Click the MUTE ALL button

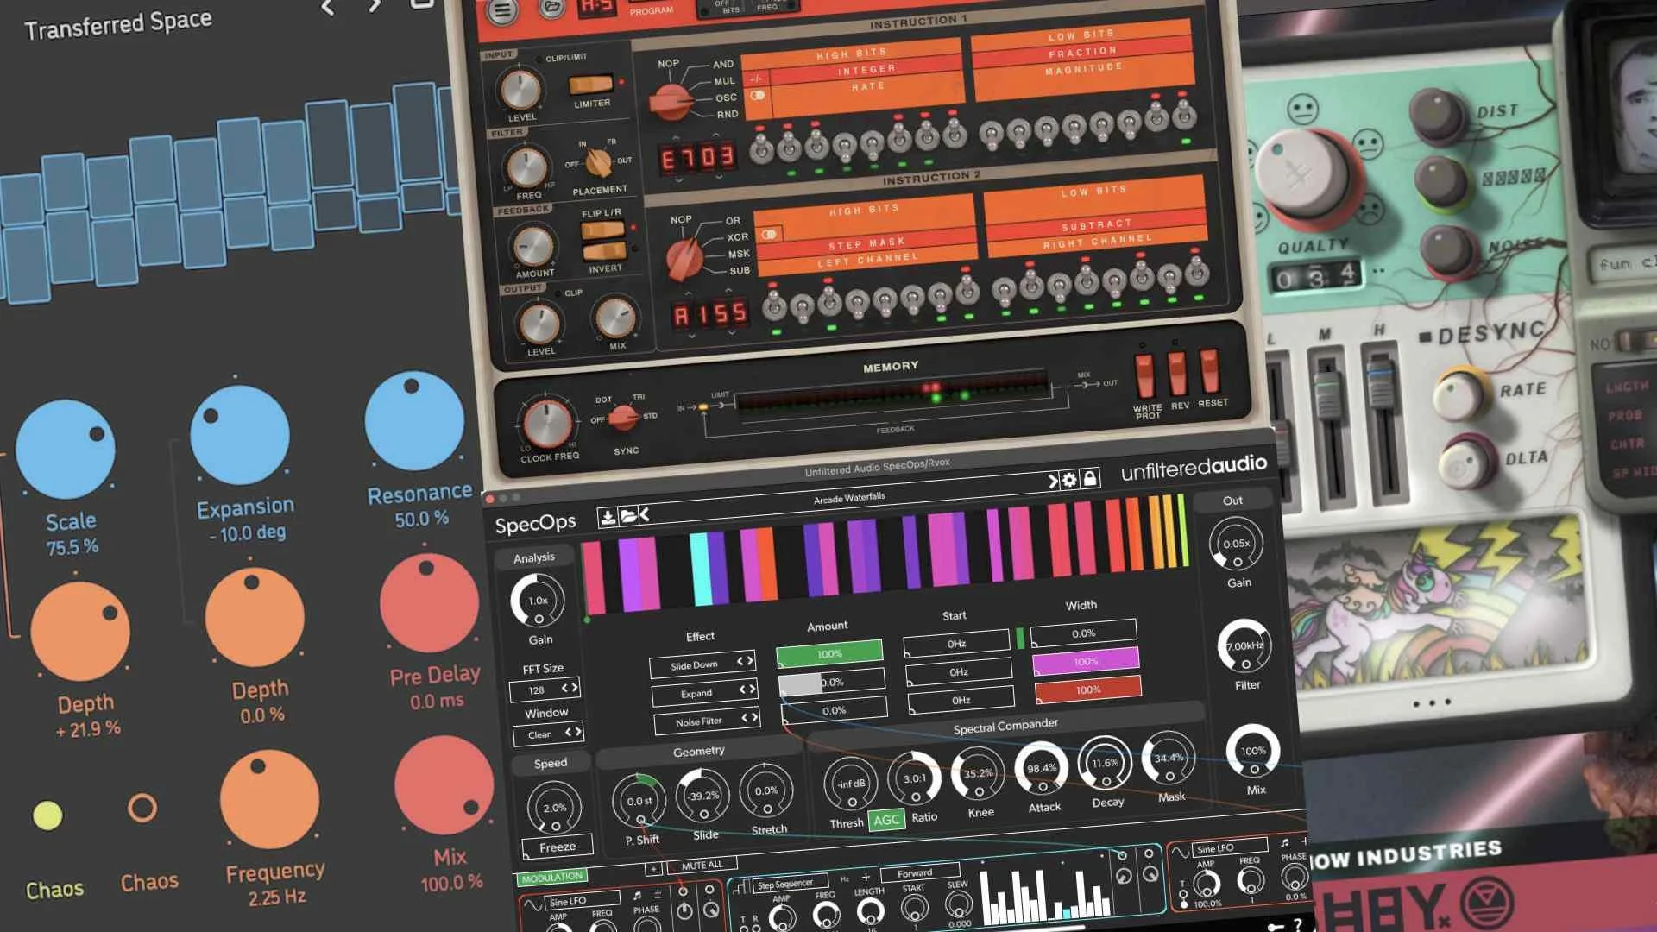point(702,866)
